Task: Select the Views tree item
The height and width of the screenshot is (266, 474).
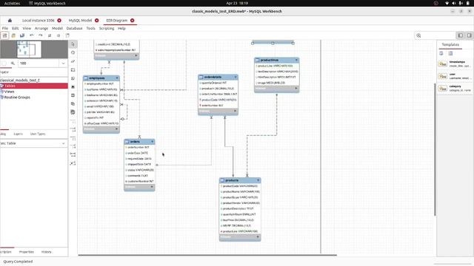Action: pyautogui.click(x=9, y=92)
